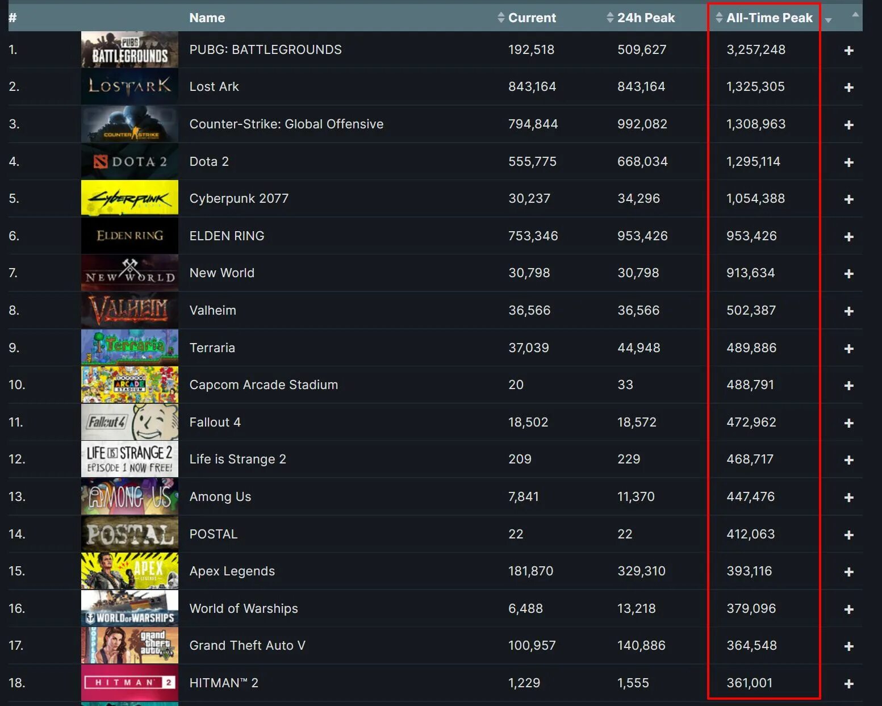Click the Among Us banner thumbnail

tap(129, 496)
